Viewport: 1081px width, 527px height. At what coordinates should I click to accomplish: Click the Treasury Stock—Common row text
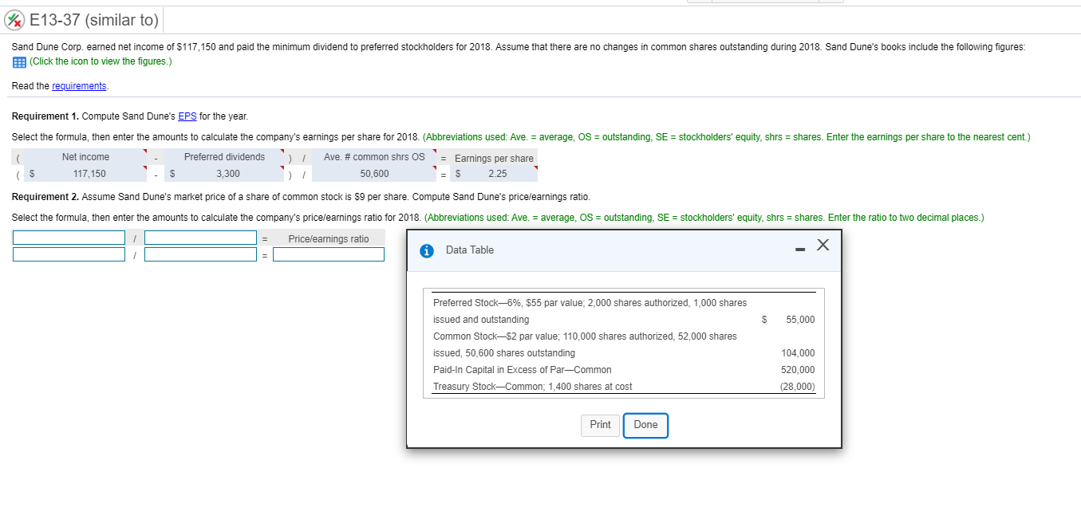click(x=532, y=387)
